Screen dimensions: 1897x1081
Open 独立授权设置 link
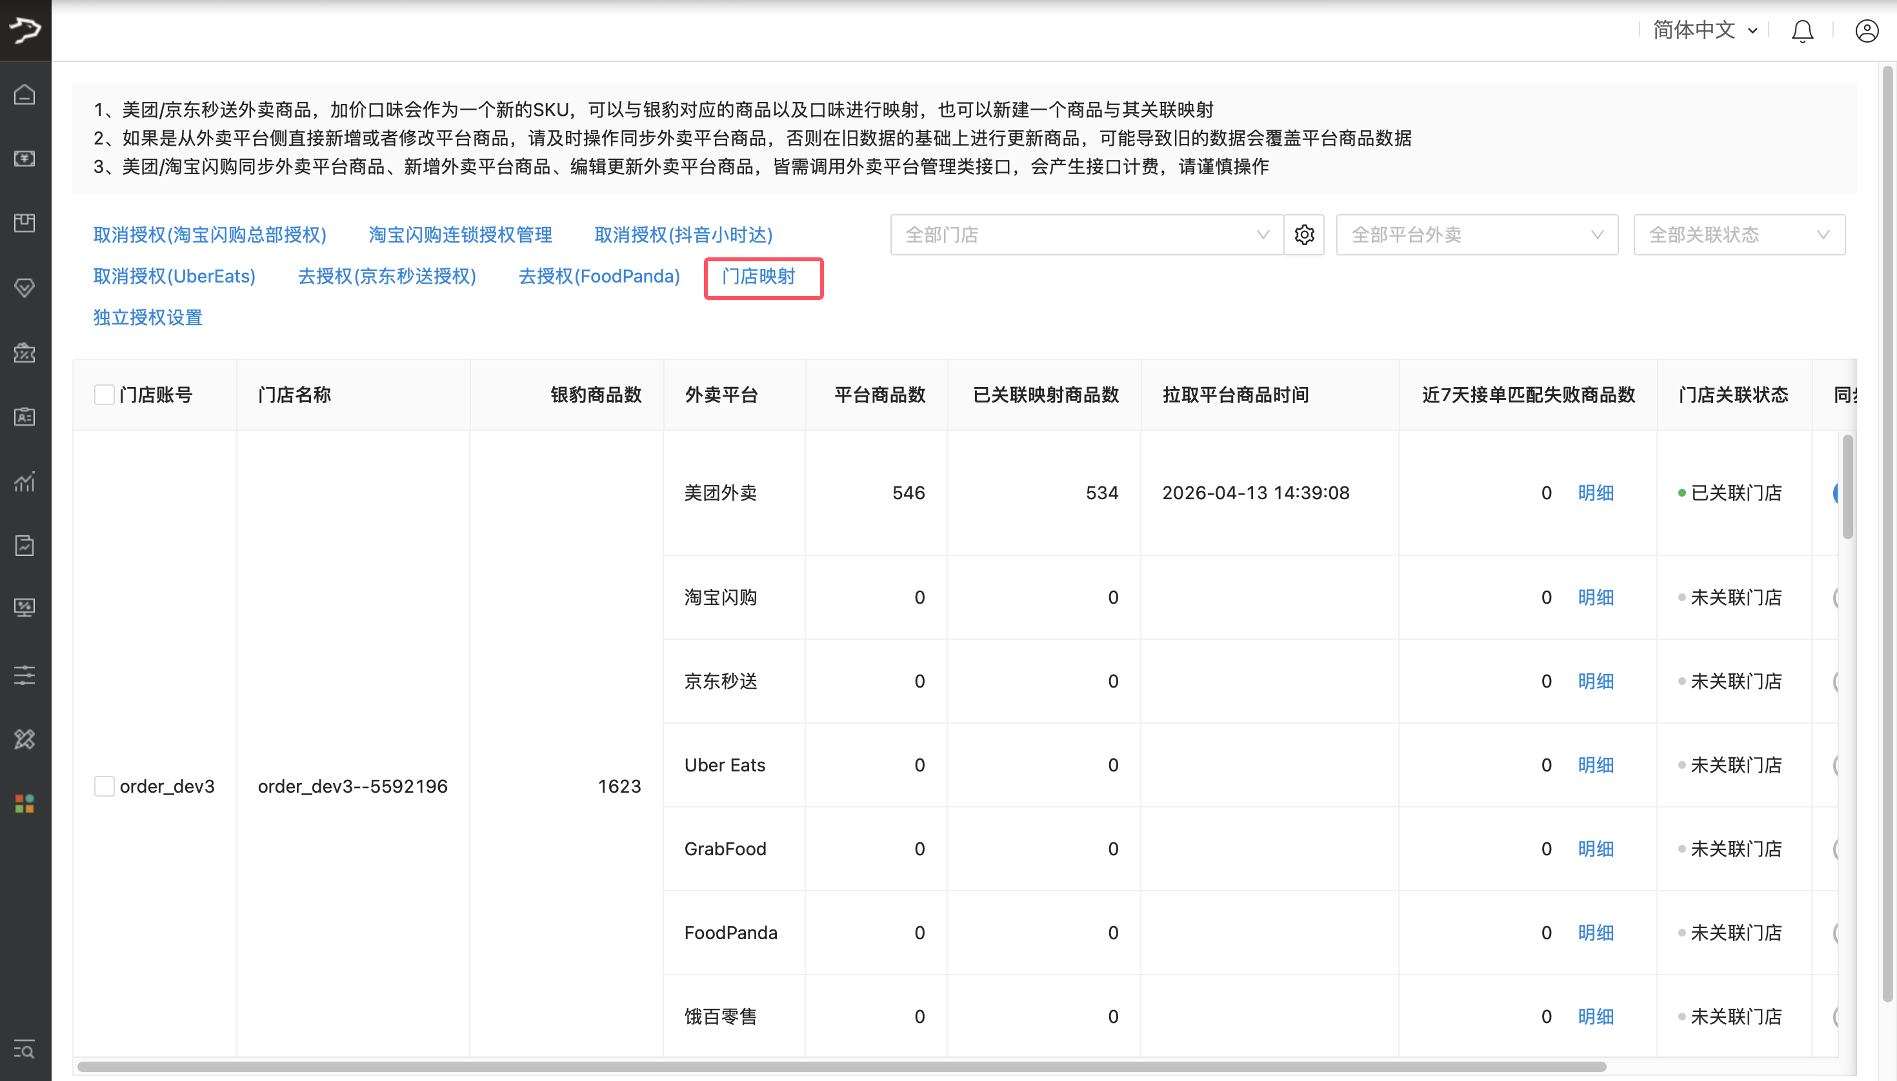pos(148,318)
